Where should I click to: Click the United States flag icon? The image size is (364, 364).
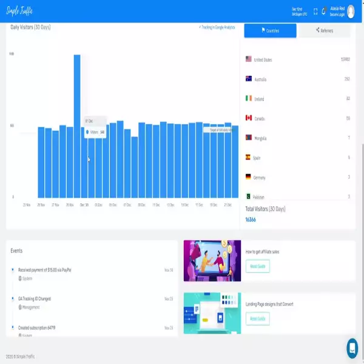tap(248, 59)
